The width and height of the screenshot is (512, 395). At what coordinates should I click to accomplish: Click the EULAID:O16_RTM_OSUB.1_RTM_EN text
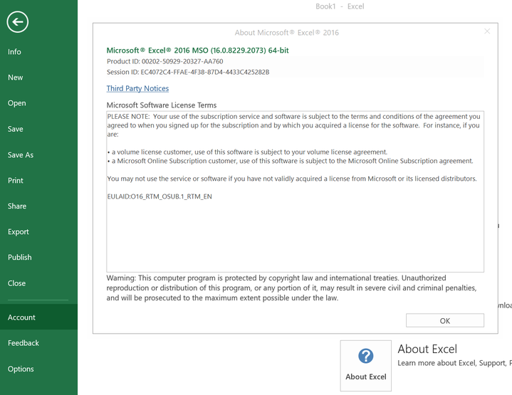[160, 196]
